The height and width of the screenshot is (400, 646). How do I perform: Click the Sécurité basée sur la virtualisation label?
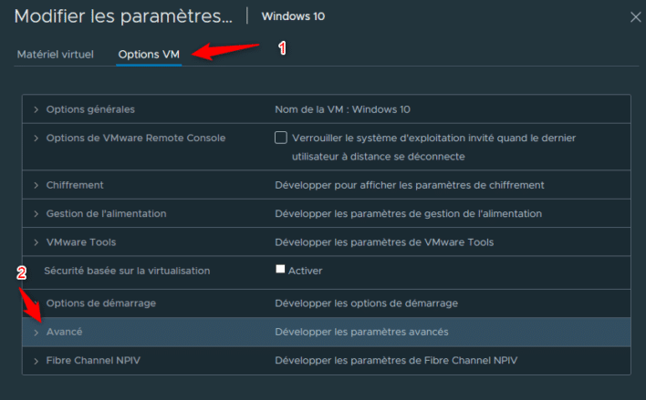point(127,271)
